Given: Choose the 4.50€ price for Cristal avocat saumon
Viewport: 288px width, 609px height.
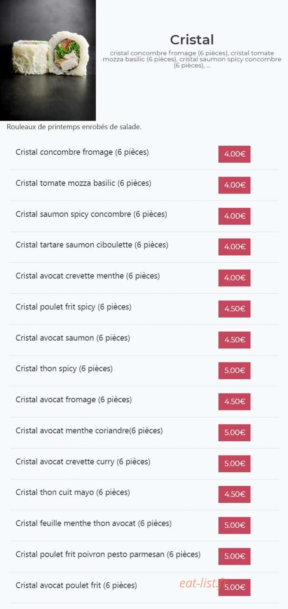Looking at the screenshot, I should [x=234, y=340].
